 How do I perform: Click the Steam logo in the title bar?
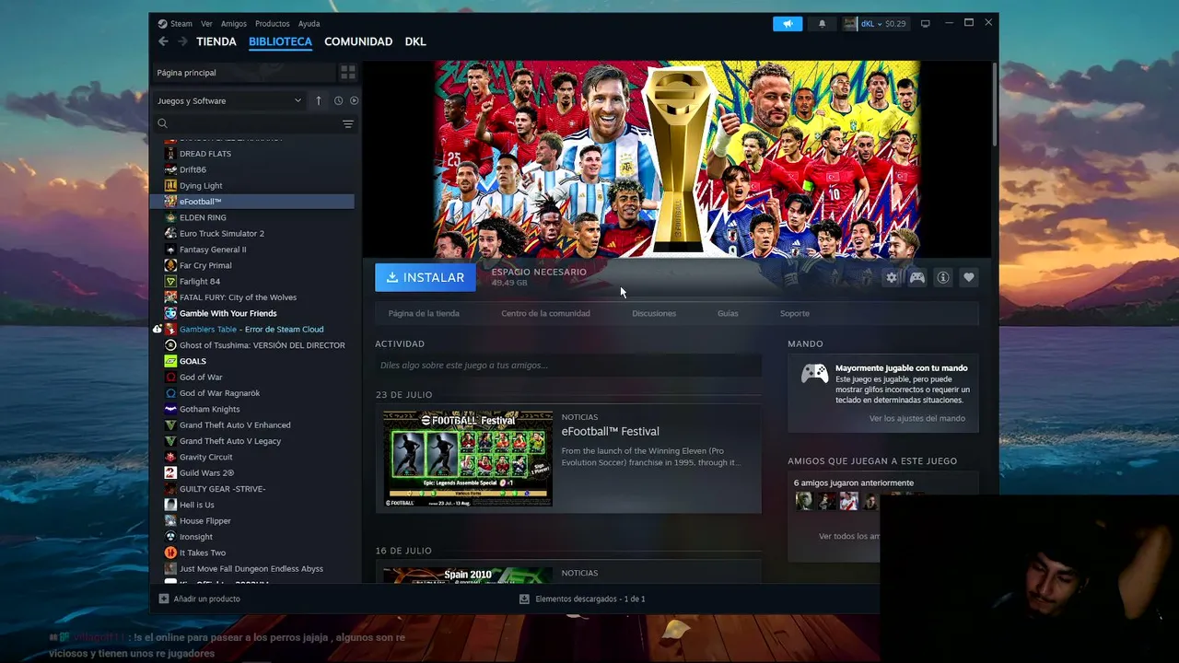point(162,24)
